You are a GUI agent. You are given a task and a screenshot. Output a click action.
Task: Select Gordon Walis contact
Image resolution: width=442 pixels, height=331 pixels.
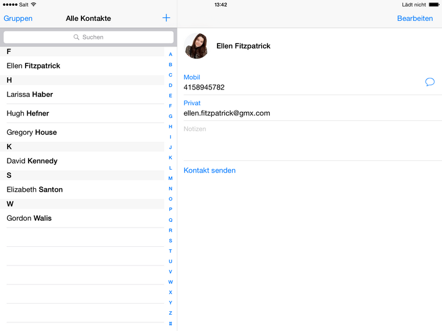(x=29, y=218)
